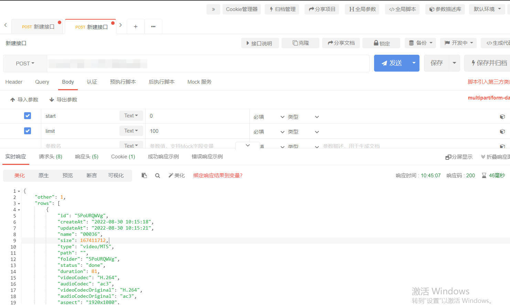Viewport: 510px width, 305px height.
Task: Uncheck the start parameter checkbox
Action: tap(28, 116)
